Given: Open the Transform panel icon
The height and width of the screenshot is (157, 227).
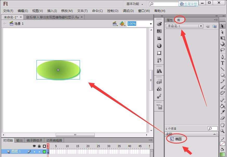Looking at the screenshot, I should pos(159,53).
